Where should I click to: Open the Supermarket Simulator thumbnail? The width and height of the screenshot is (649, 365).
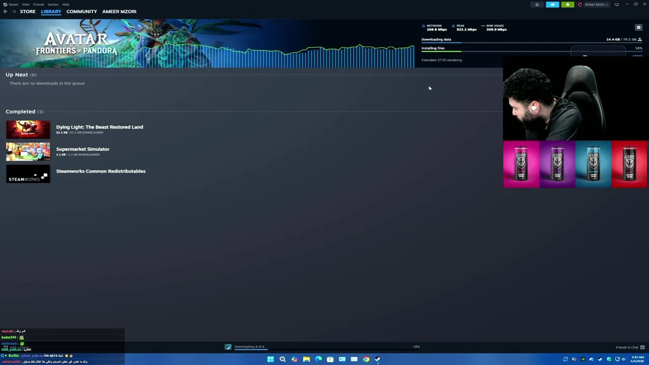coord(28,152)
